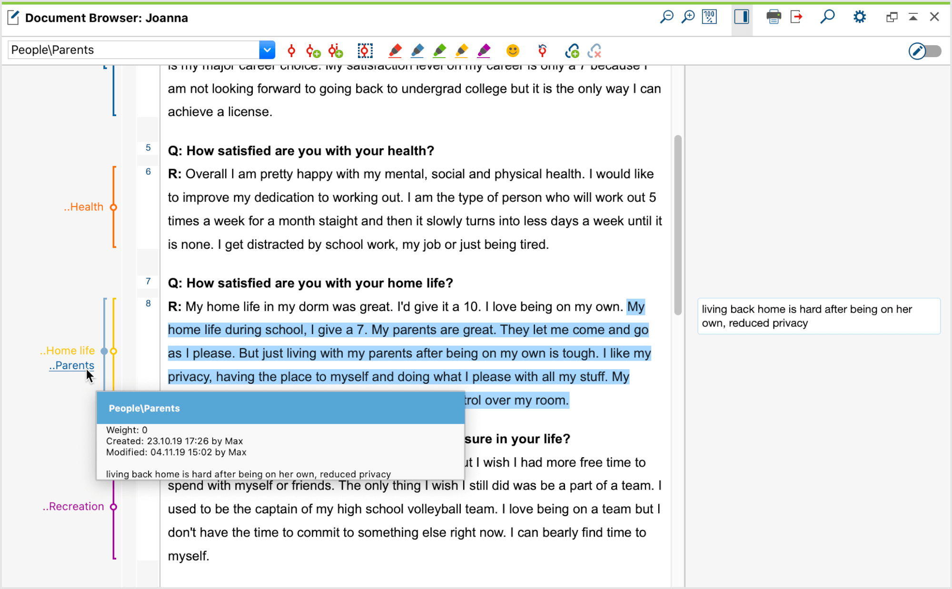This screenshot has height=589, width=952.
Task: Open the code quick-list dropdown arrow
Action: point(267,50)
